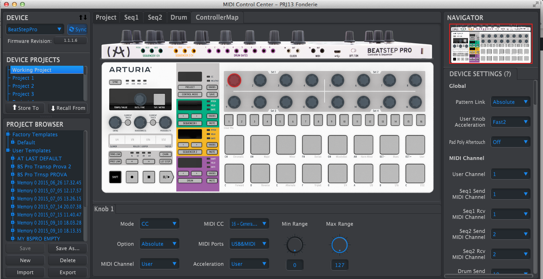This screenshot has height=279, width=543.
Task: Toggle the Drum MUTE button
Action: click(x=212, y=181)
